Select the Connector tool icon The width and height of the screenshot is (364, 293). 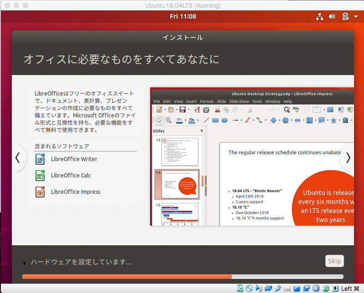pyautogui.click(x=259, y=120)
